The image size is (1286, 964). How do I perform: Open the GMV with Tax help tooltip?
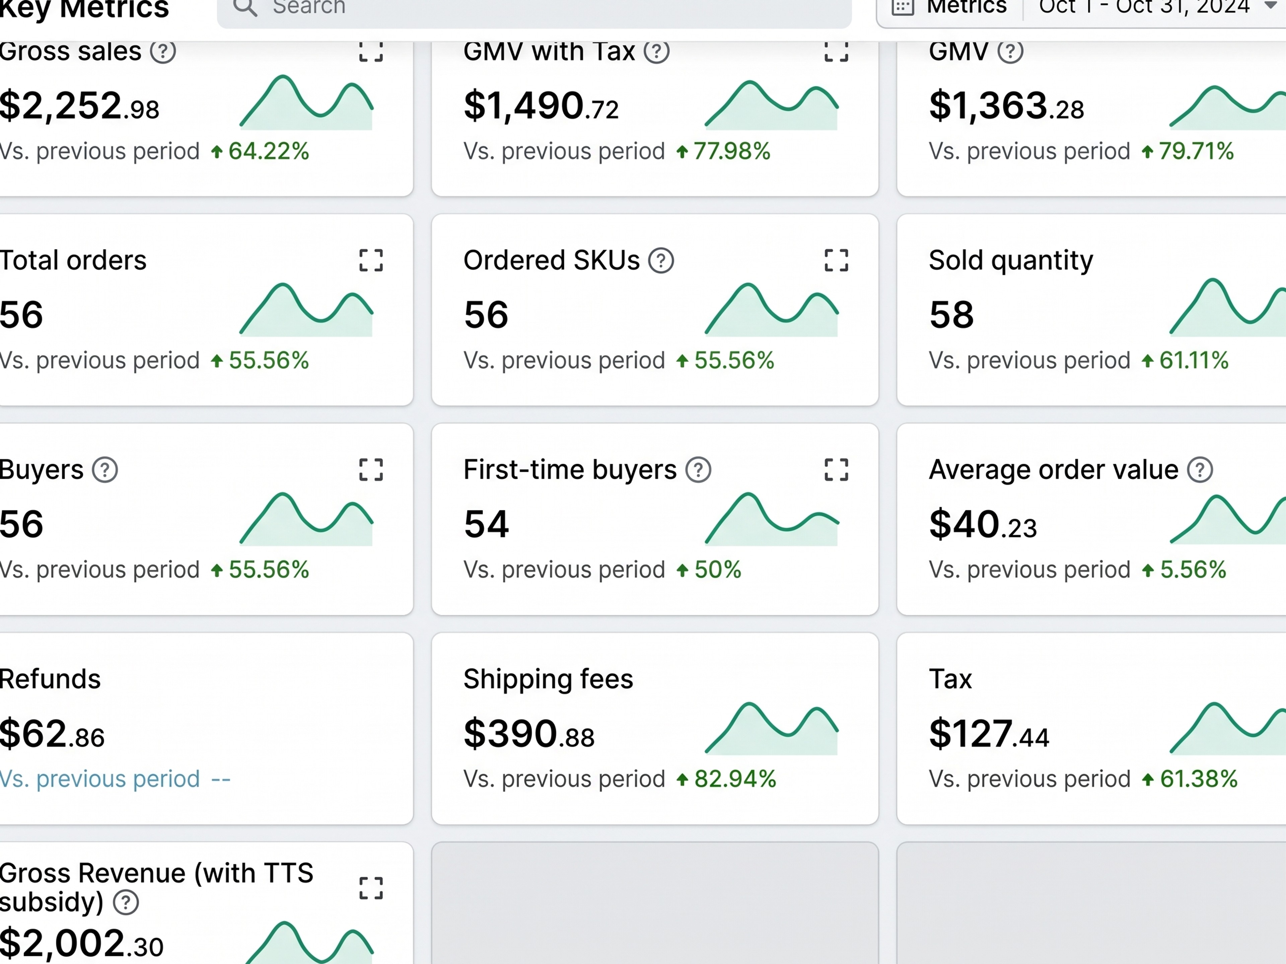656,51
